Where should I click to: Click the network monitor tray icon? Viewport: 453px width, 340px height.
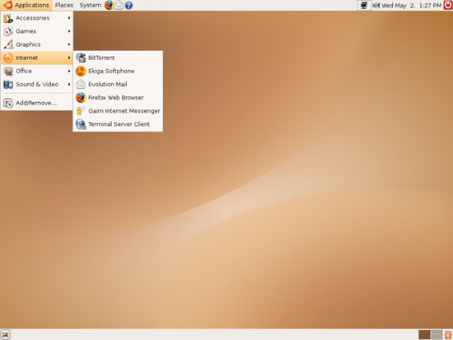[364, 6]
